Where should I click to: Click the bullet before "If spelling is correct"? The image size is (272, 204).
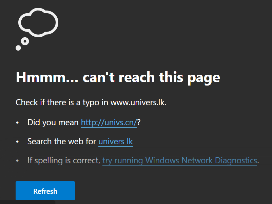17,161
